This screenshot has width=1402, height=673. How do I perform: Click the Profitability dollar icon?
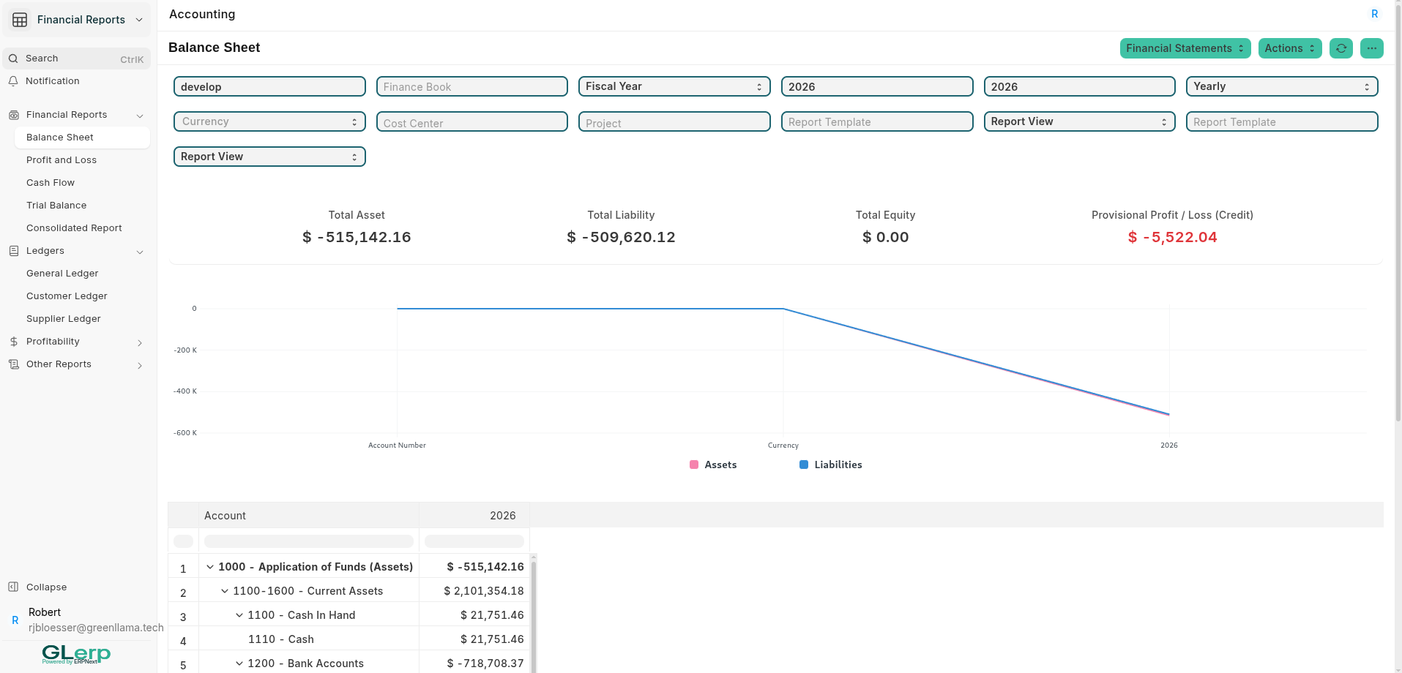click(13, 341)
